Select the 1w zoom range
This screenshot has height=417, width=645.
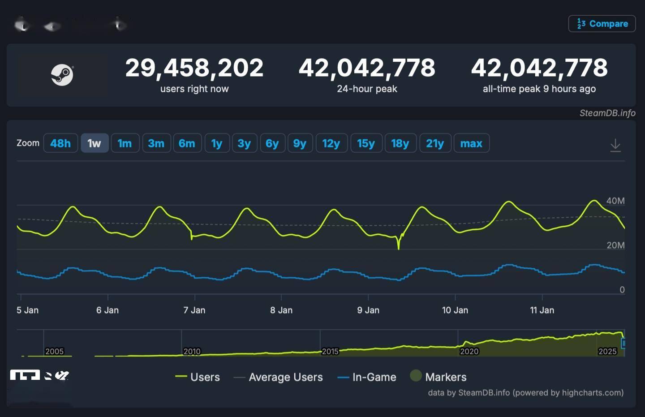coord(95,143)
